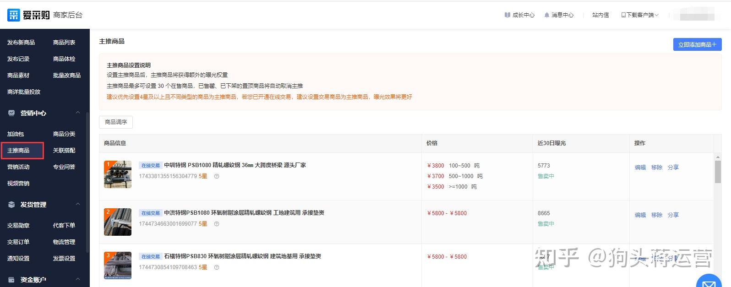
Task: Edit the 中圳特钢 PSB1080 product
Action: pos(640,168)
